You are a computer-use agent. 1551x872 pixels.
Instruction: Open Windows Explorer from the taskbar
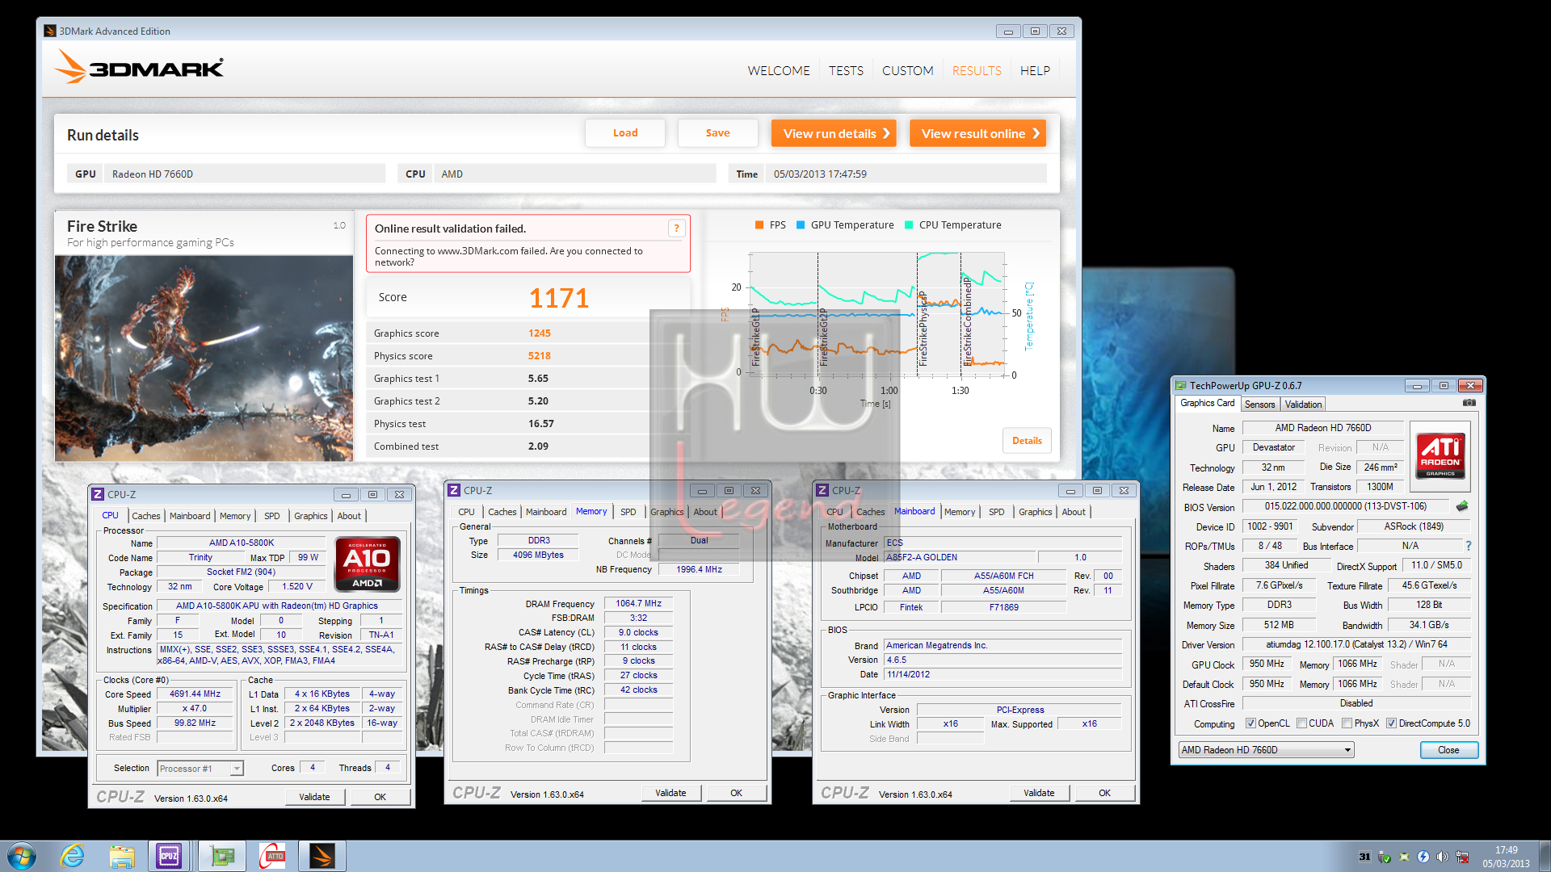122,856
